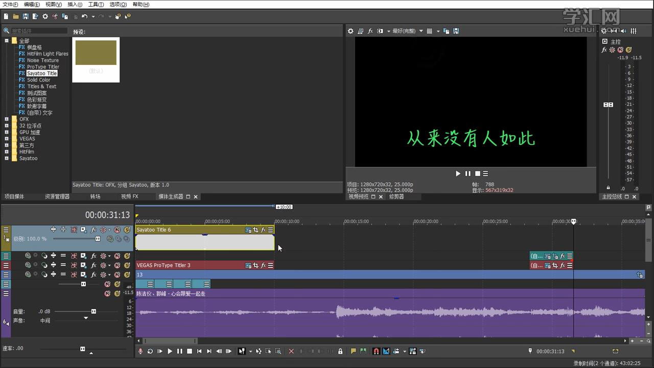Select the Titles & Text generator
The width and height of the screenshot is (654, 368).
[x=41, y=86]
